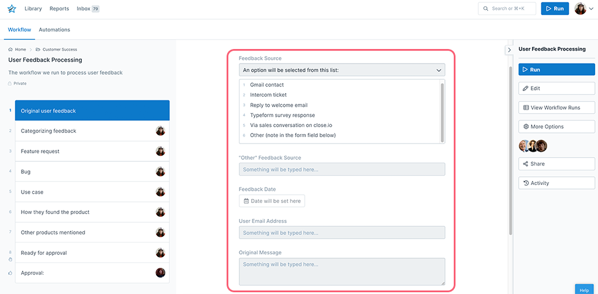Click the thumbs-up approval icon
This screenshot has width=598, height=294.
11,272
